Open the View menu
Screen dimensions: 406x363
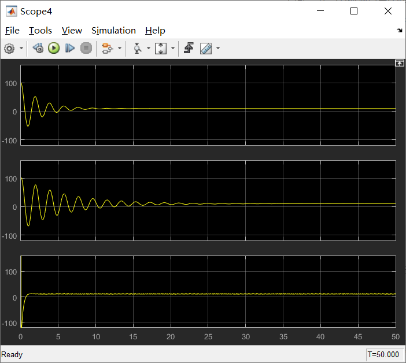(72, 31)
